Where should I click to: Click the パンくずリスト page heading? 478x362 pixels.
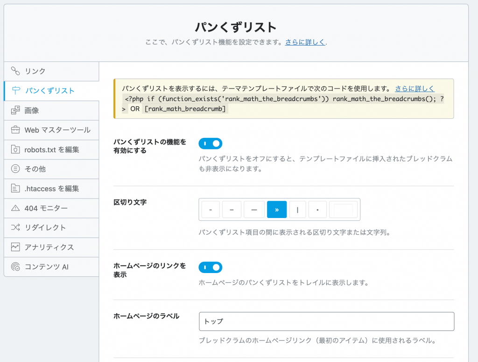pos(236,27)
